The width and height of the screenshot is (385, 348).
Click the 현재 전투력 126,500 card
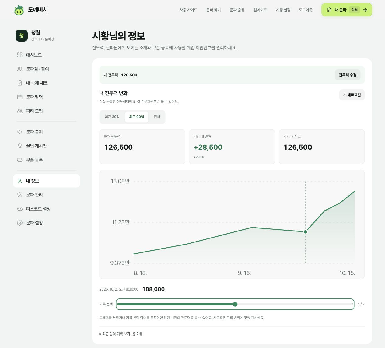click(142, 147)
